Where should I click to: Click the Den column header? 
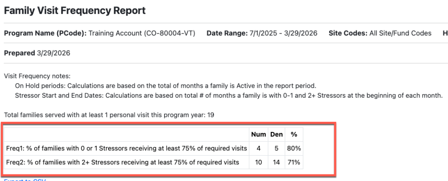(x=276, y=134)
